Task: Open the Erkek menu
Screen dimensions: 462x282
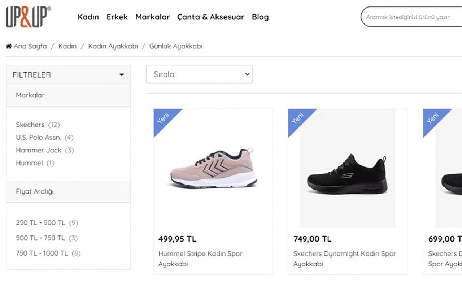Action: (117, 17)
